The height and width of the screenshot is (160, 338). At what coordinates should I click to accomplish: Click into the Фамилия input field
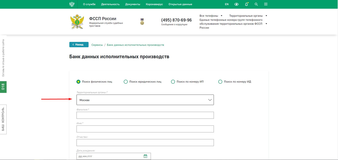[145, 115]
